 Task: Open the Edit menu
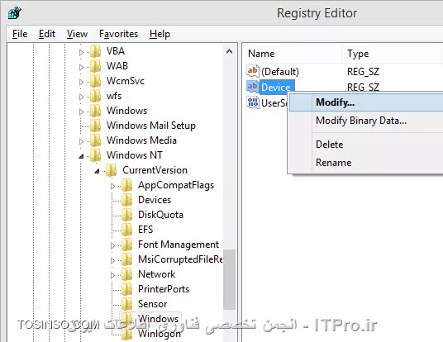(x=47, y=34)
